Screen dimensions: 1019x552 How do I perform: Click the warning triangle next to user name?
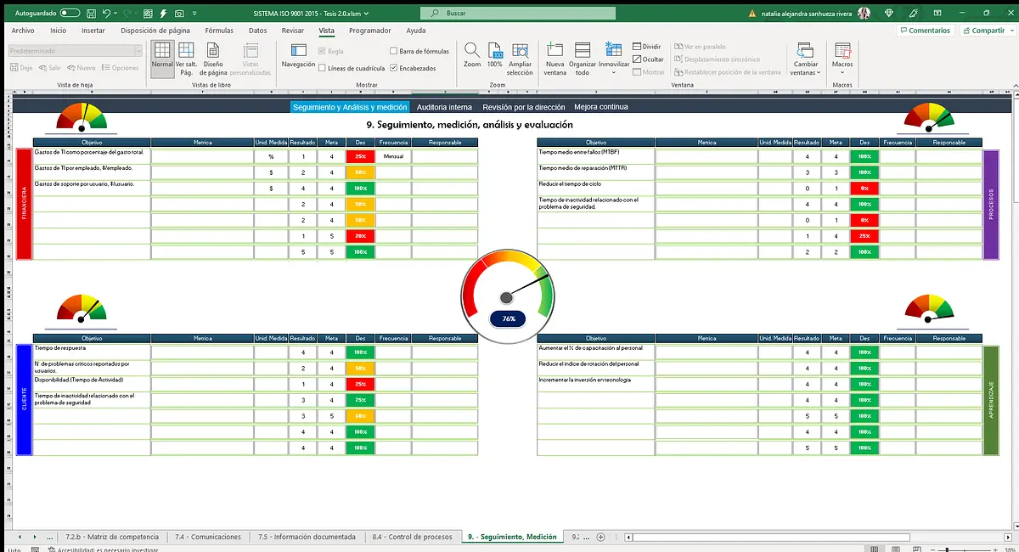click(752, 14)
